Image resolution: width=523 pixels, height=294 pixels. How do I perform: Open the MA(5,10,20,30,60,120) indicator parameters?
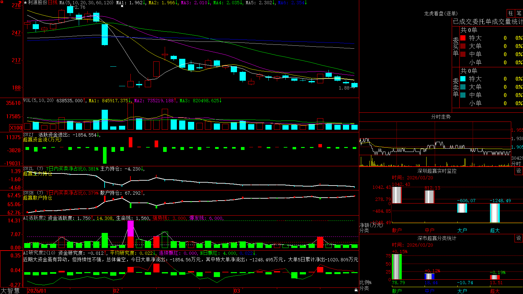pyautogui.click(x=86, y=3)
